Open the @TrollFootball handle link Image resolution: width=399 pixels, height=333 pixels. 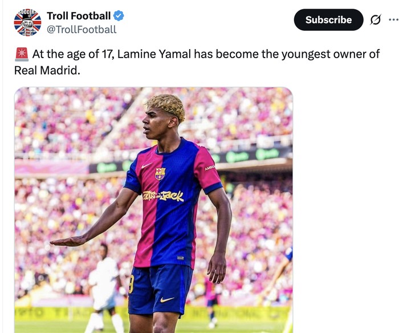82,30
